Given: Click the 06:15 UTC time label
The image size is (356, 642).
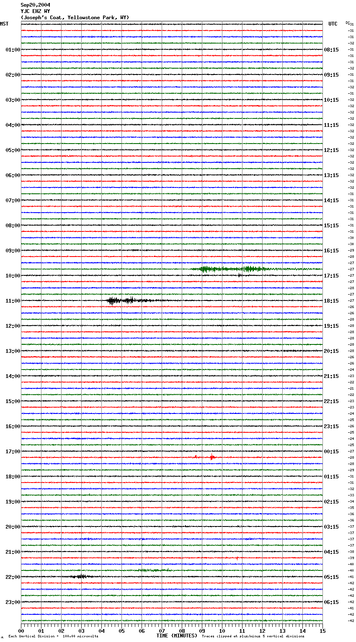Looking at the screenshot, I should (331, 602).
